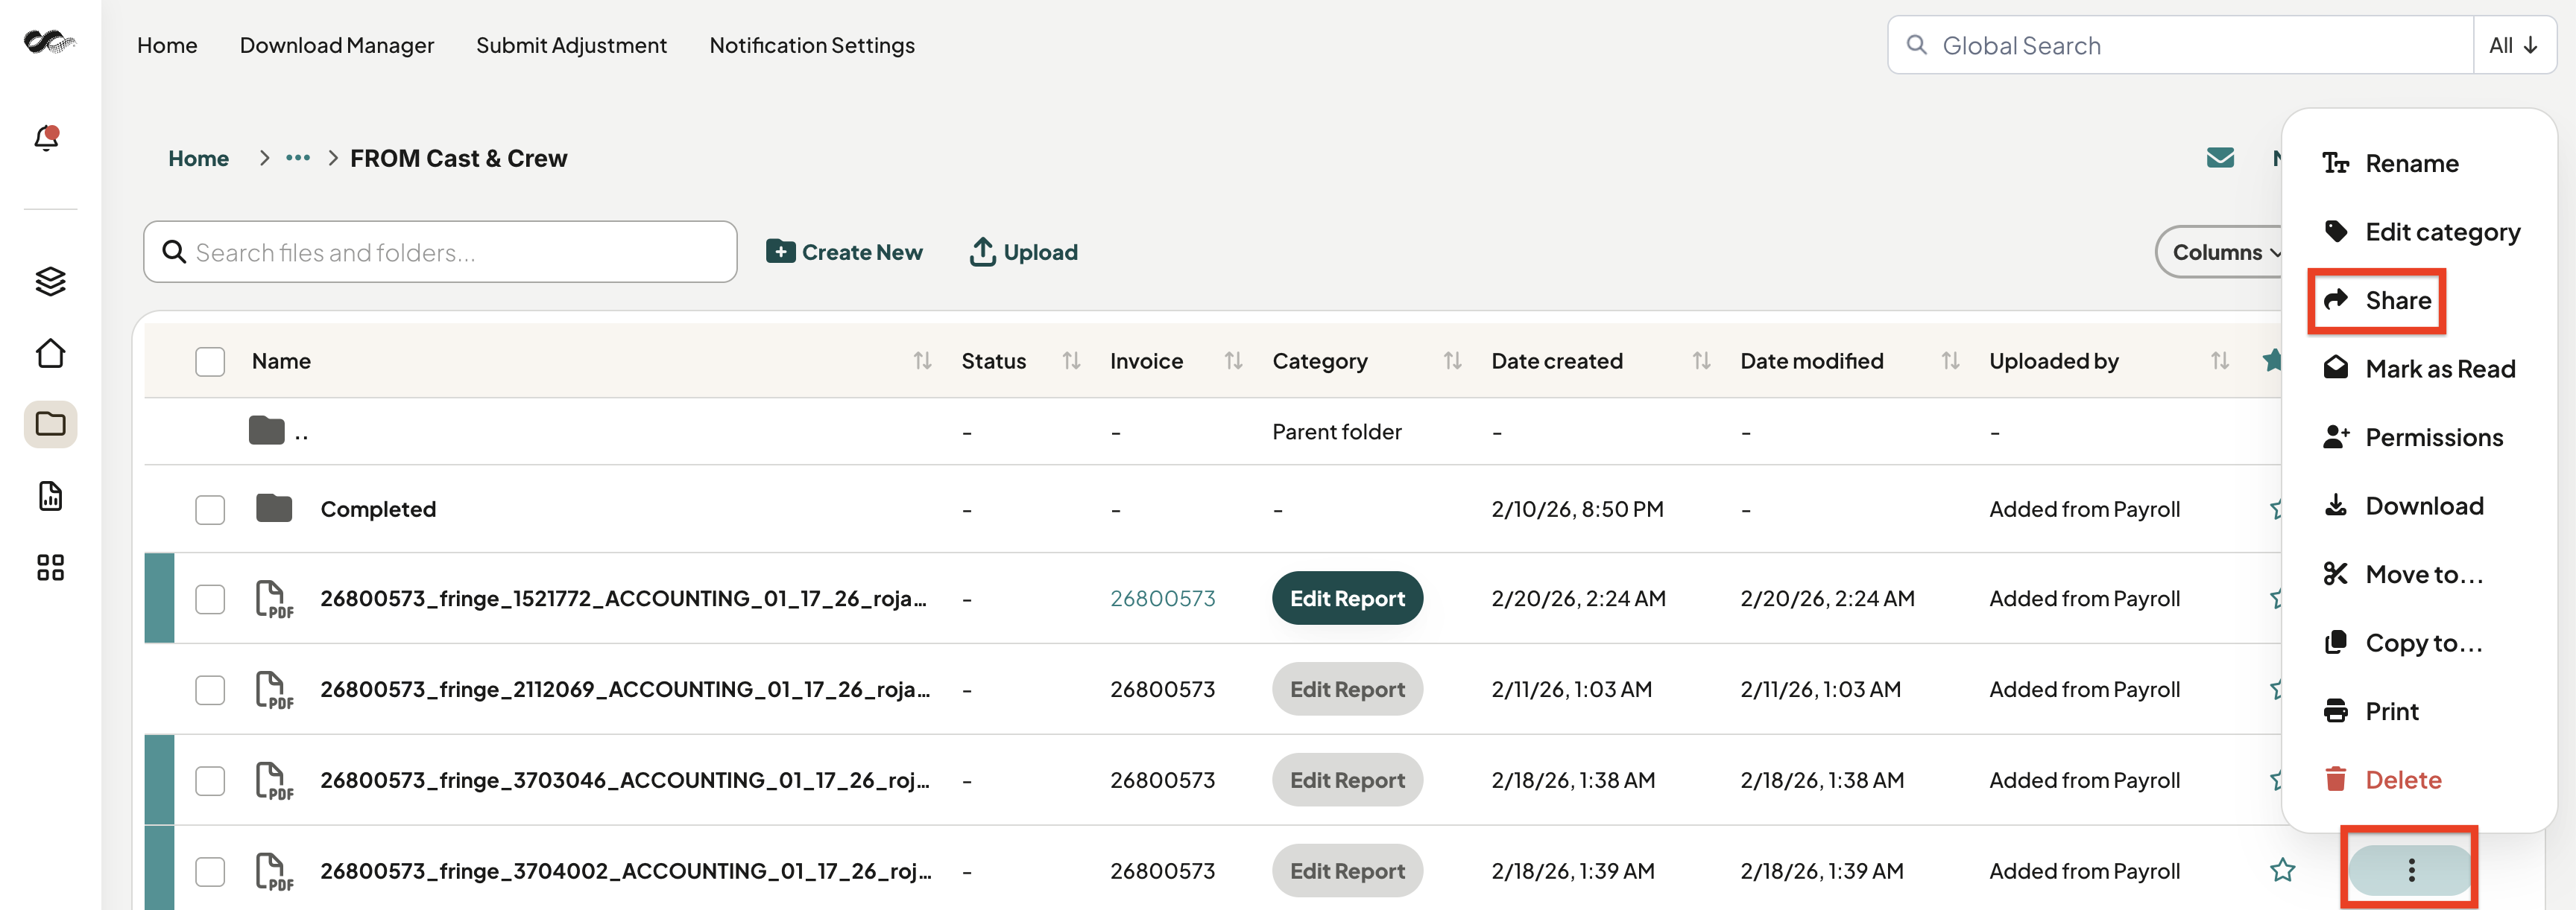Screen dimensions: 2576x910
Task: Open the teal invoice 26800573 link
Action: pos(1162,598)
